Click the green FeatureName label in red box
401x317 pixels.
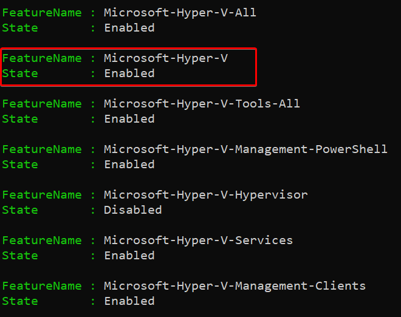(42, 58)
